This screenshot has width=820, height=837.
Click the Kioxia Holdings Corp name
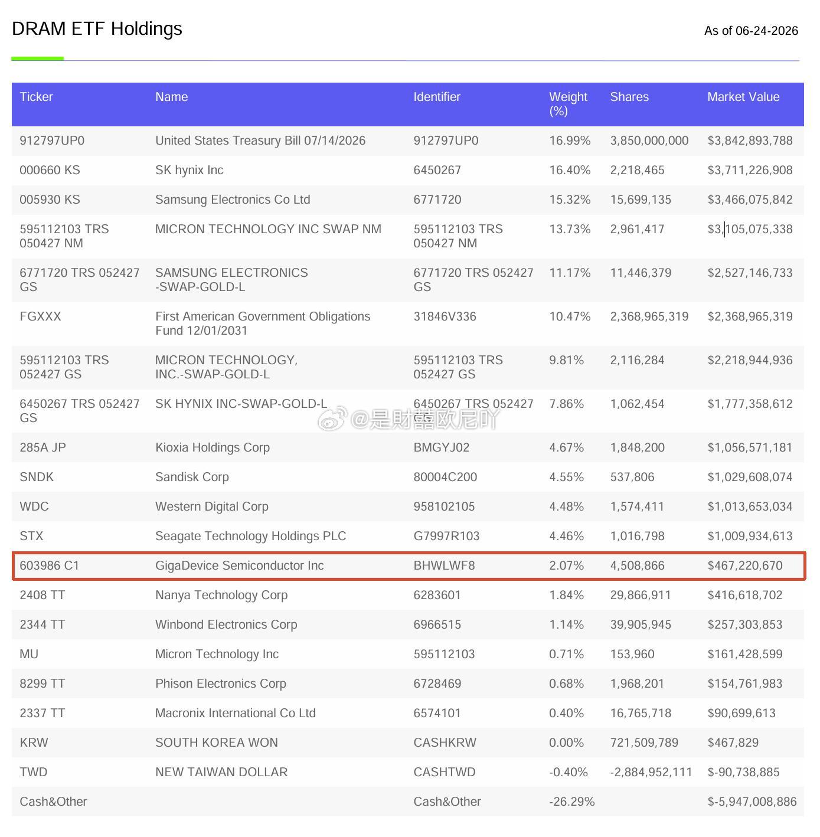point(213,447)
